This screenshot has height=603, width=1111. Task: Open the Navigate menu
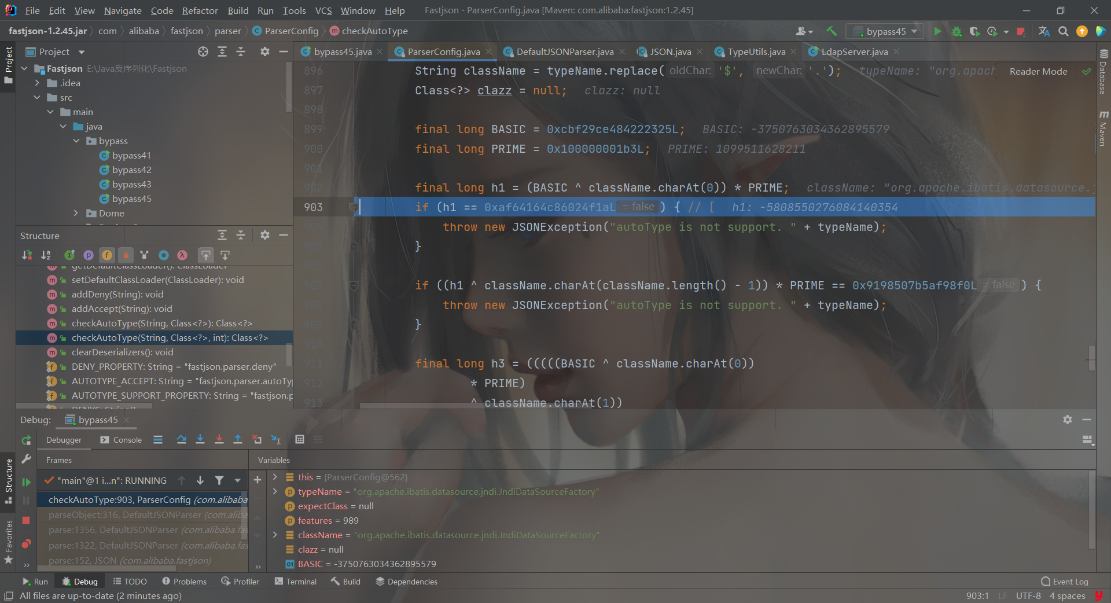point(123,10)
